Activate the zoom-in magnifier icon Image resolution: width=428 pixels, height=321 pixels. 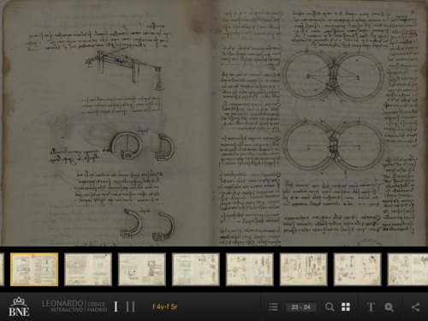tap(389, 307)
